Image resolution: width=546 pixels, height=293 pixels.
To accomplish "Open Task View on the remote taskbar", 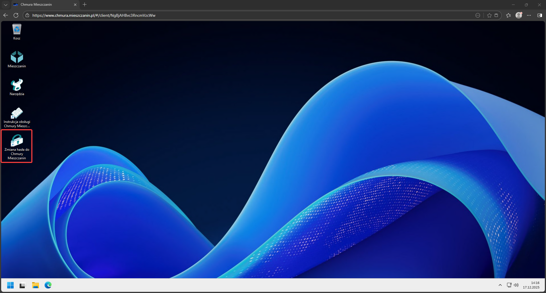I will pos(23,285).
